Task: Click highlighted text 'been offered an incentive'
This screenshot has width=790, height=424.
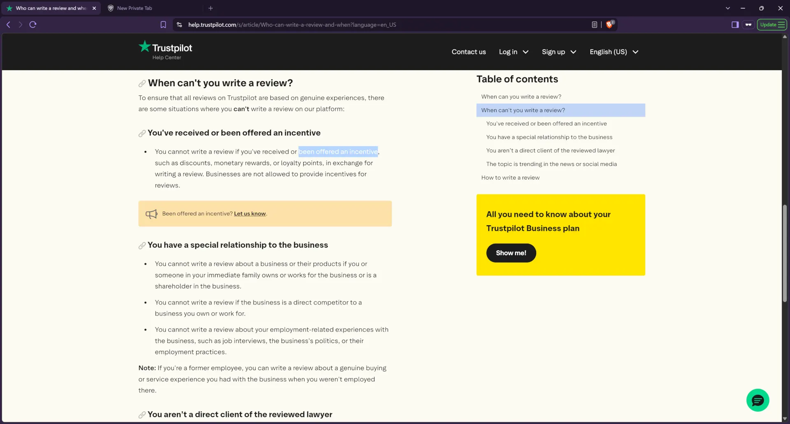Action: [x=338, y=152]
